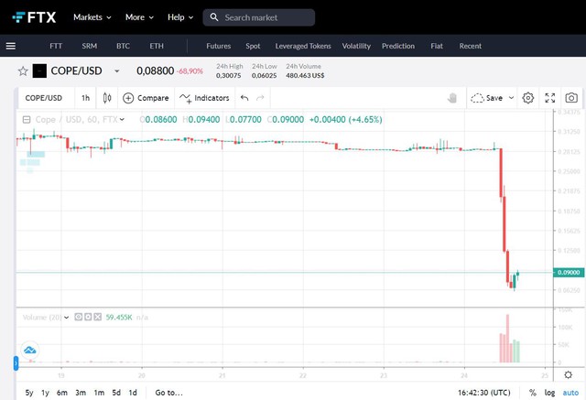Favorite COPE/USD with the star icon
586x400 pixels.
tap(23, 71)
